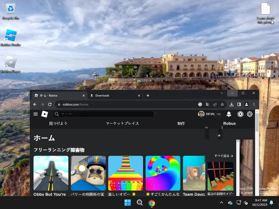Click the page vertical scrollbar thumb
279x209 pixels.
click(257, 122)
